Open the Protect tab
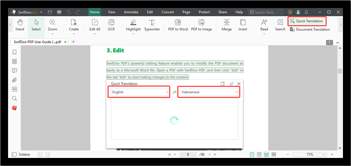Screen dimensions: 351x166 [x=204, y=12]
